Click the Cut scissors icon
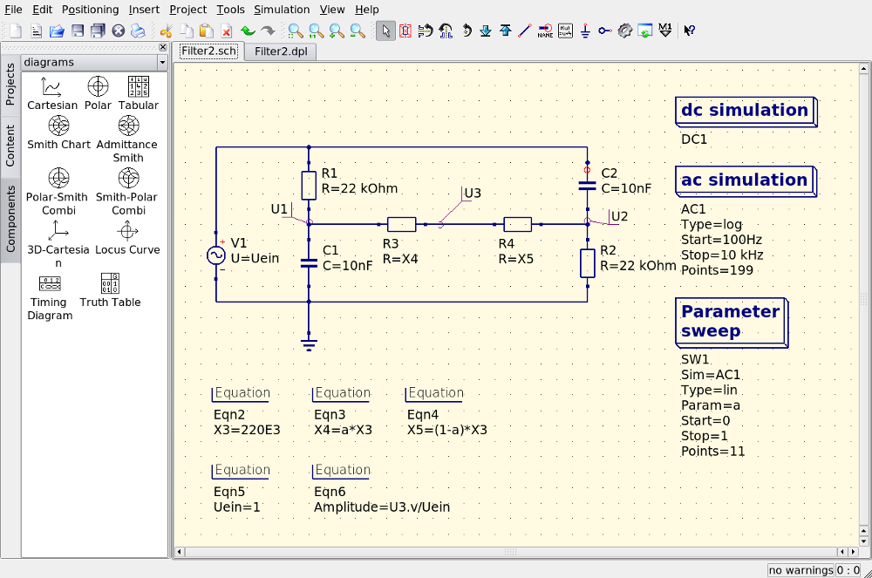Screen dimensions: 872x578 coord(165,31)
